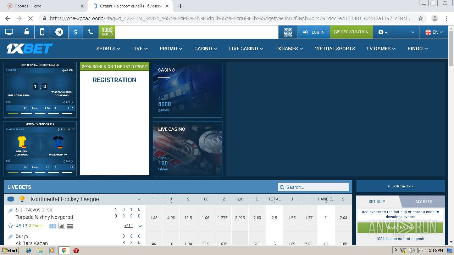Expand more markets for Sibir Novosibirsk match
The image size is (454, 255).
tap(140, 226)
